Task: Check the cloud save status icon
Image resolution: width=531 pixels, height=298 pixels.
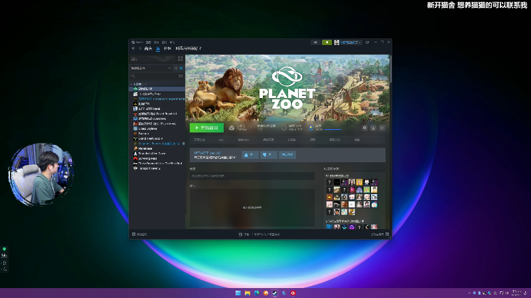Action: pyautogui.click(x=232, y=128)
